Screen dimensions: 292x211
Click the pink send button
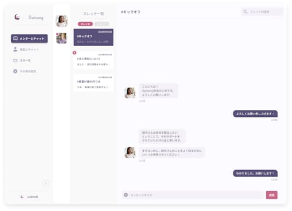(272, 195)
